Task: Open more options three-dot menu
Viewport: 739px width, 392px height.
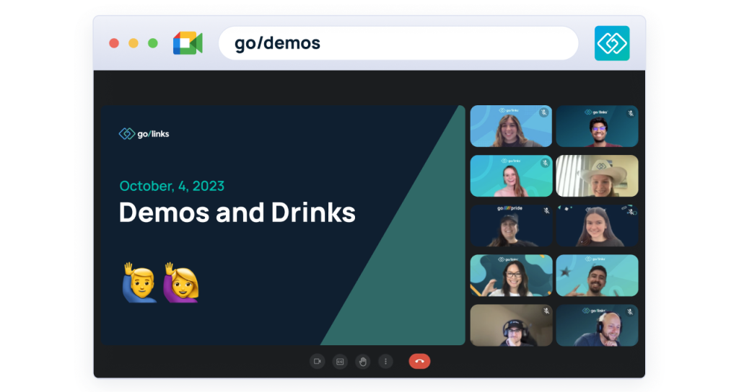Action: [x=385, y=362]
